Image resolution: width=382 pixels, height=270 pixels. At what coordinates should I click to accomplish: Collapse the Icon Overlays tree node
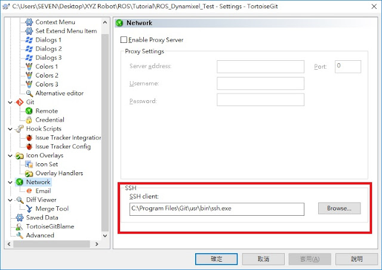pyautogui.click(x=10, y=156)
